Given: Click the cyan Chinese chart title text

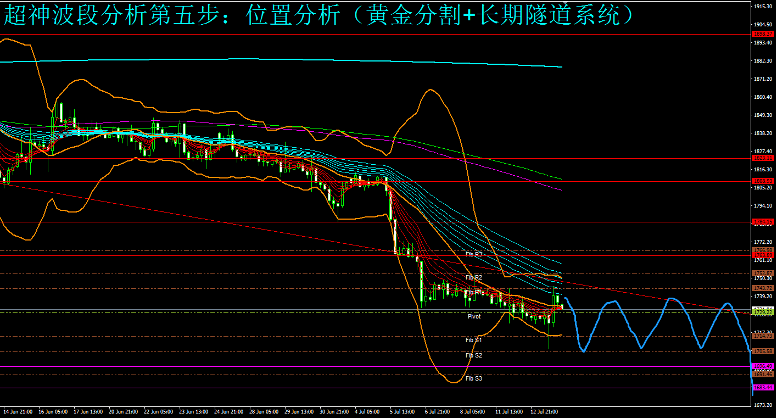Looking at the screenshot, I should click(x=318, y=15).
